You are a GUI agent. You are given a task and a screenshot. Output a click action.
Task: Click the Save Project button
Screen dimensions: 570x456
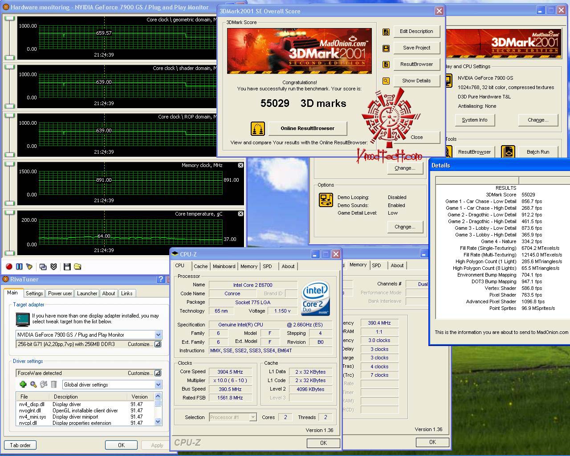coord(416,48)
